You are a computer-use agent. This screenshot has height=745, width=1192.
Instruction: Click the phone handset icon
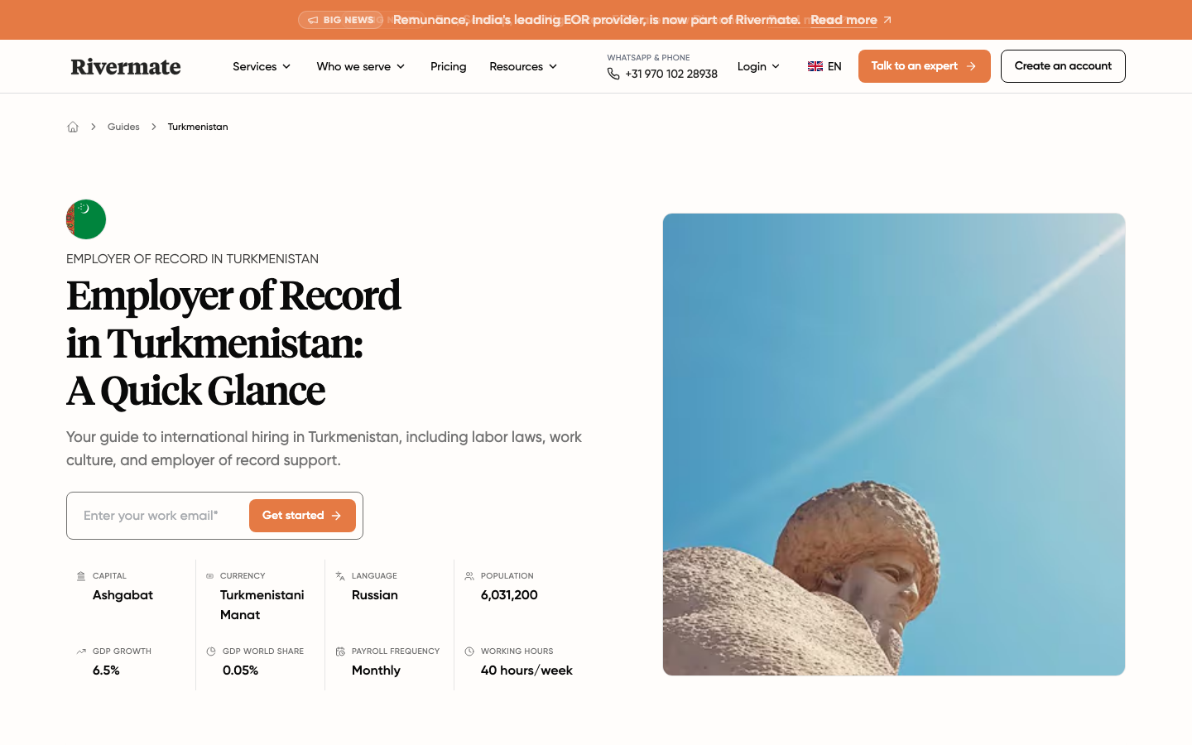pyautogui.click(x=613, y=74)
